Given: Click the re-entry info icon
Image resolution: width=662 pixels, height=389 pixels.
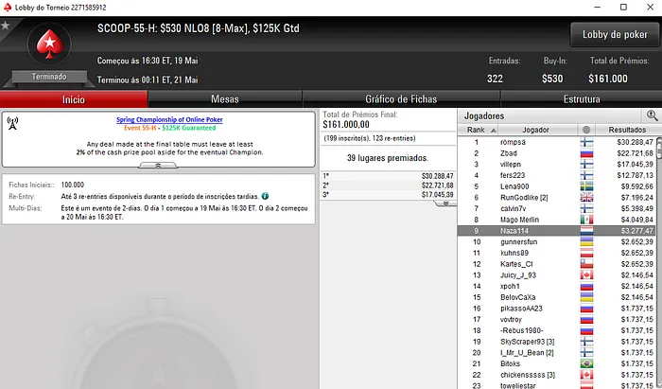Looking at the screenshot, I should click(x=265, y=196).
